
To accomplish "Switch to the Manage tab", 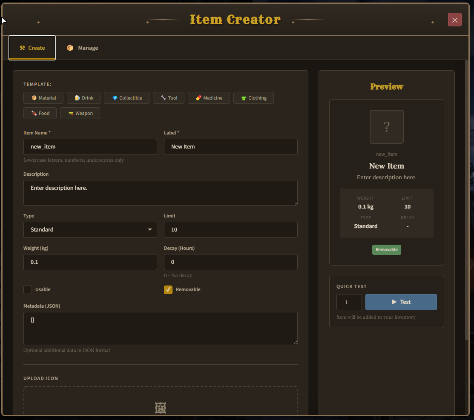I will click(82, 48).
